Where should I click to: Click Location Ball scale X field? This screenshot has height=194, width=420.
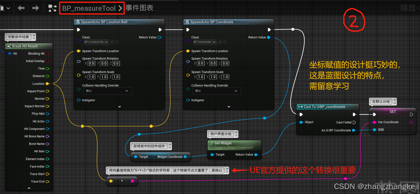(91, 77)
